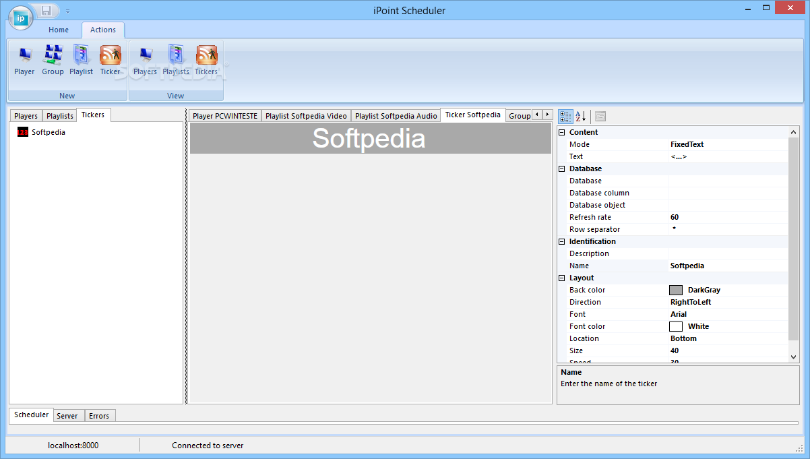Switch to the Home ribbon tab
Viewport: 810px width, 459px height.
pyautogui.click(x=59, y=30)
